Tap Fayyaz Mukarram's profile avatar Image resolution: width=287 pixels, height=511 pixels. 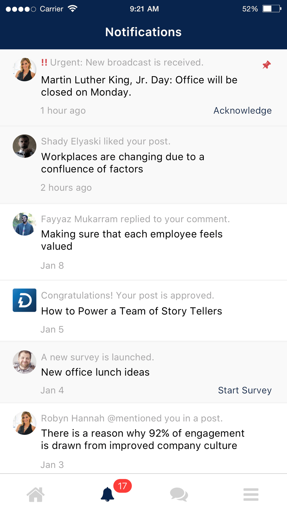coord(24,224)
